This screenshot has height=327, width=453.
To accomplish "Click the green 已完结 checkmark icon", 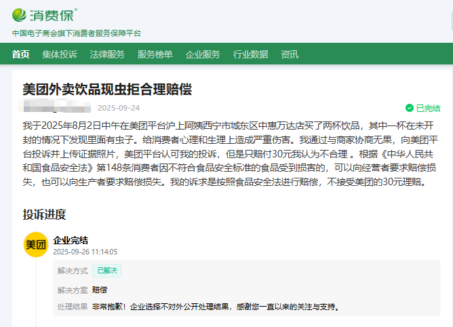I will click(409, 108).
